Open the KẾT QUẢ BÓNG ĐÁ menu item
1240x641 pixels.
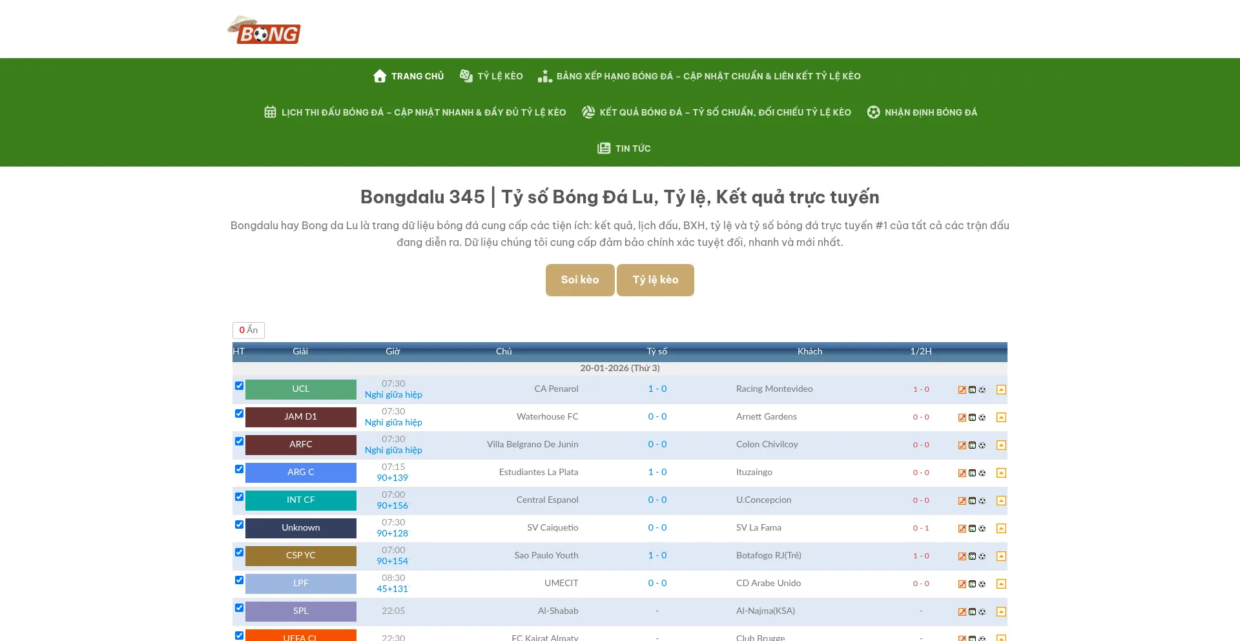(x=717, y=112)
